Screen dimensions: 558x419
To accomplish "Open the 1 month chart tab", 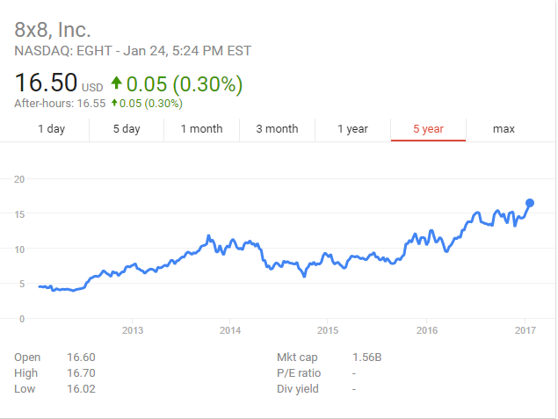I will pos(201,129).
